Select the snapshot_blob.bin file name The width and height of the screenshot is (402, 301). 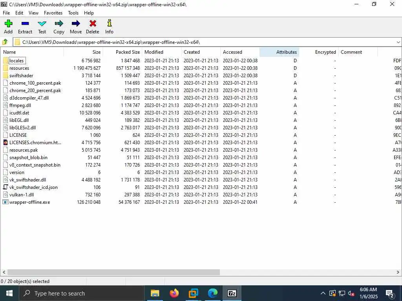click(x=28, y=158)
